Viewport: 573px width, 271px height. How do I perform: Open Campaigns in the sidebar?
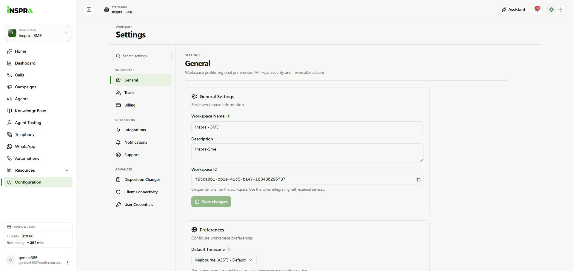(x=38, y=87)
